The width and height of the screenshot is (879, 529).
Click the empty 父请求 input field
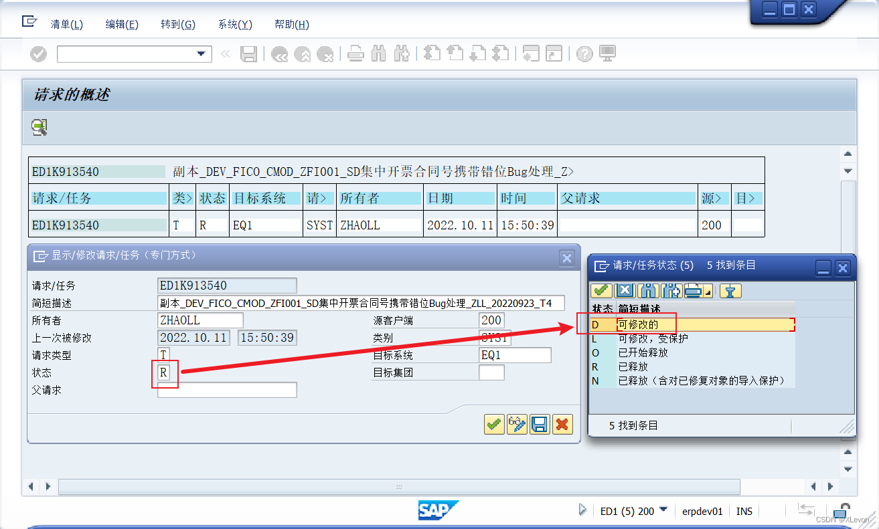coord(227,390)
